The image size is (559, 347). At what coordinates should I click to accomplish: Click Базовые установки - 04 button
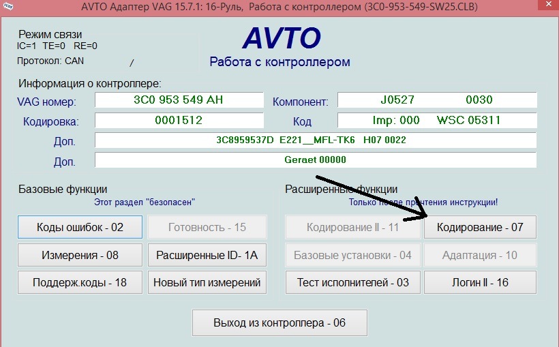click(353, 255)
